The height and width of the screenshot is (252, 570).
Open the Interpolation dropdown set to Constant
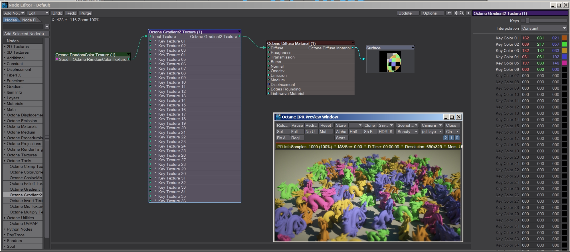click(544, 28)
